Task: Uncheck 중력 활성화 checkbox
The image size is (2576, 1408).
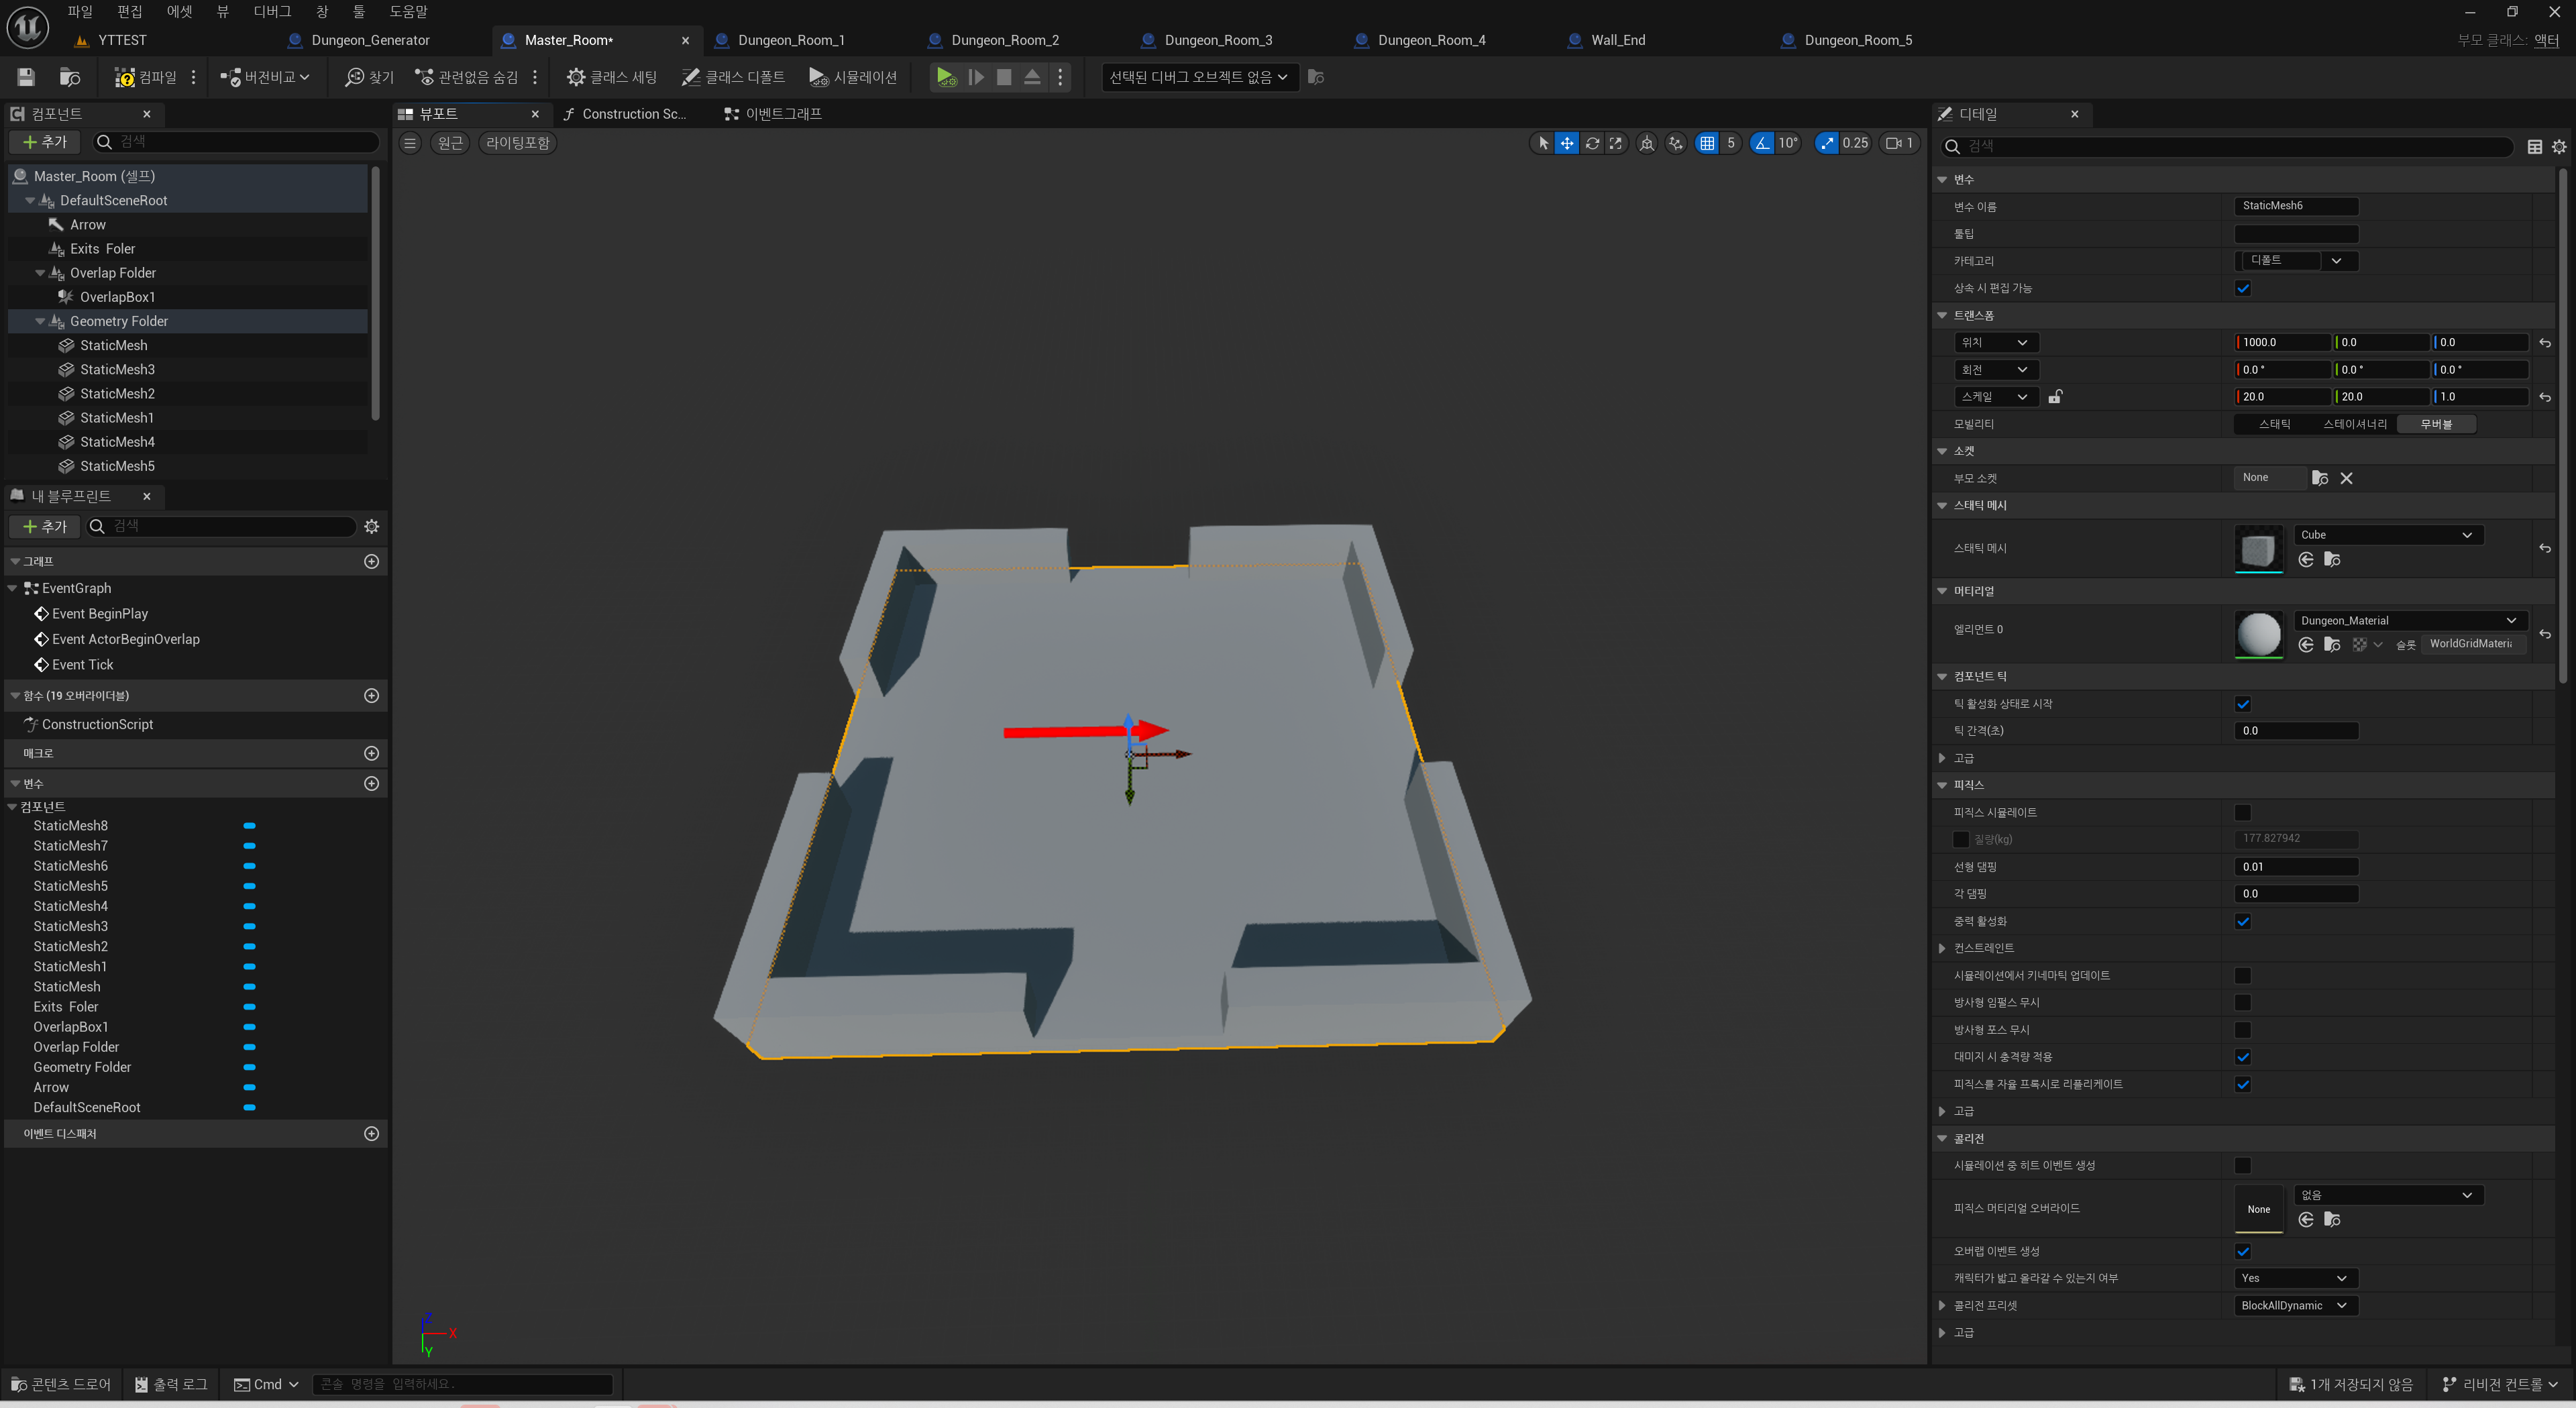Action: pyautogui.click(x=2243, y=921)
